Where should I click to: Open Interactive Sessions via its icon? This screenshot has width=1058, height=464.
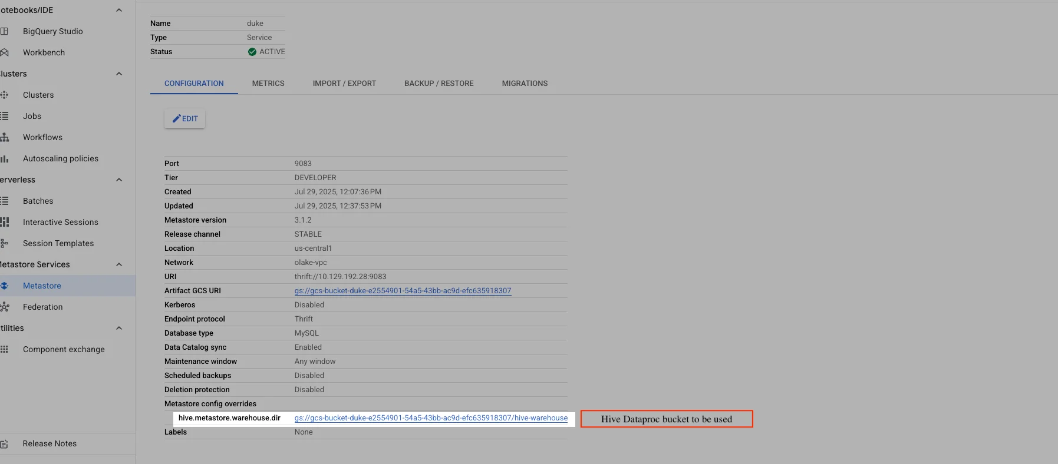(x=4, y=222)
